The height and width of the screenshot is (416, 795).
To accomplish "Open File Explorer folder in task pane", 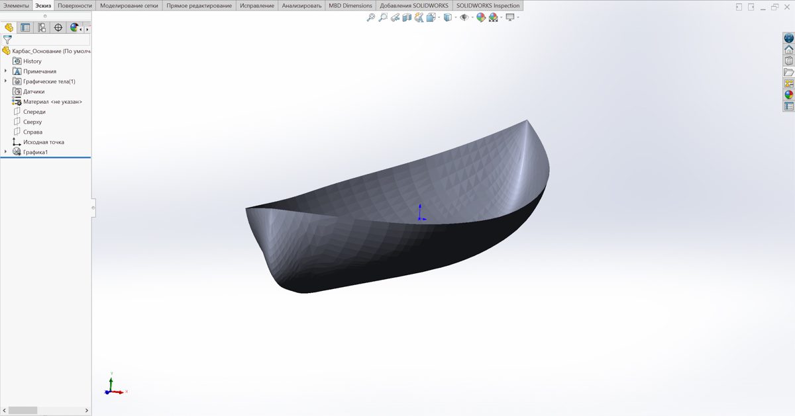I will (x=788, y=72).
